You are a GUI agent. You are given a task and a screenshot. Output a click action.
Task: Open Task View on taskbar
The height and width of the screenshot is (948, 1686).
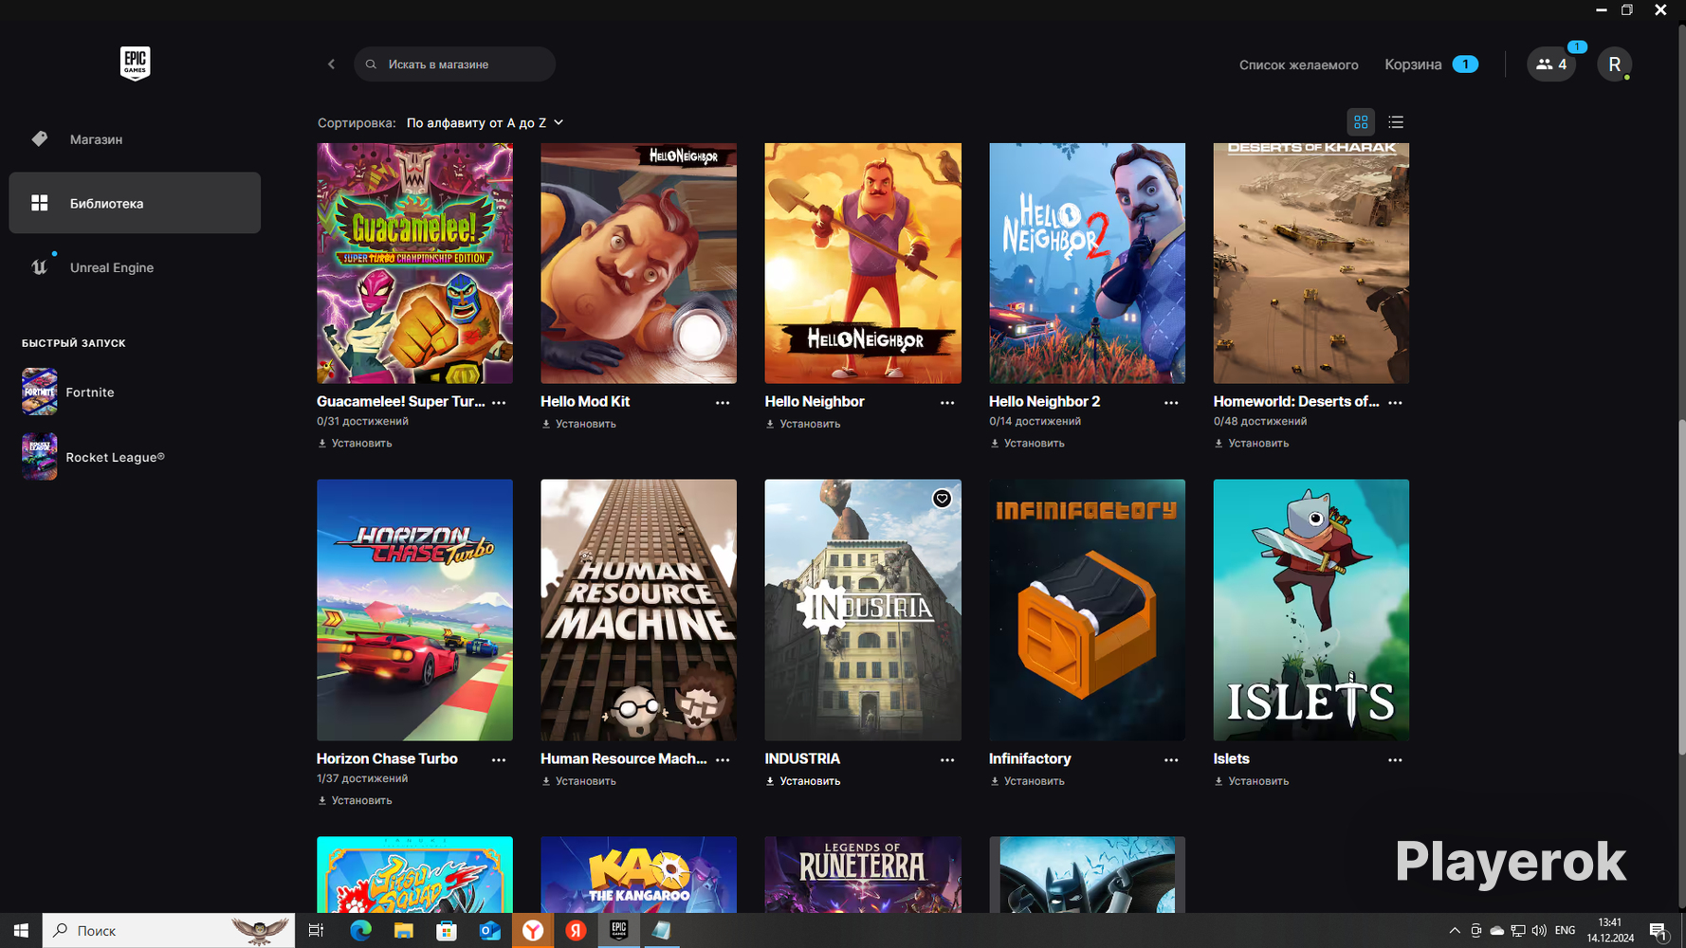click(x=316, y=931)
